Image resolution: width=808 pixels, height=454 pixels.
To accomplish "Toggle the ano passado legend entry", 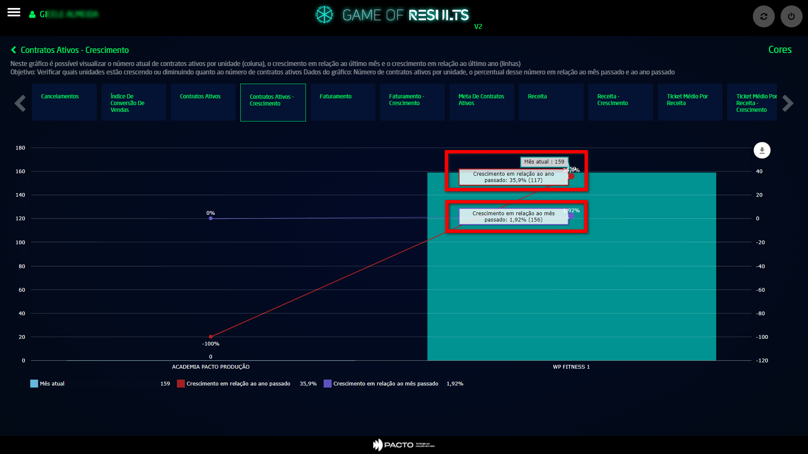I will 238,384.
